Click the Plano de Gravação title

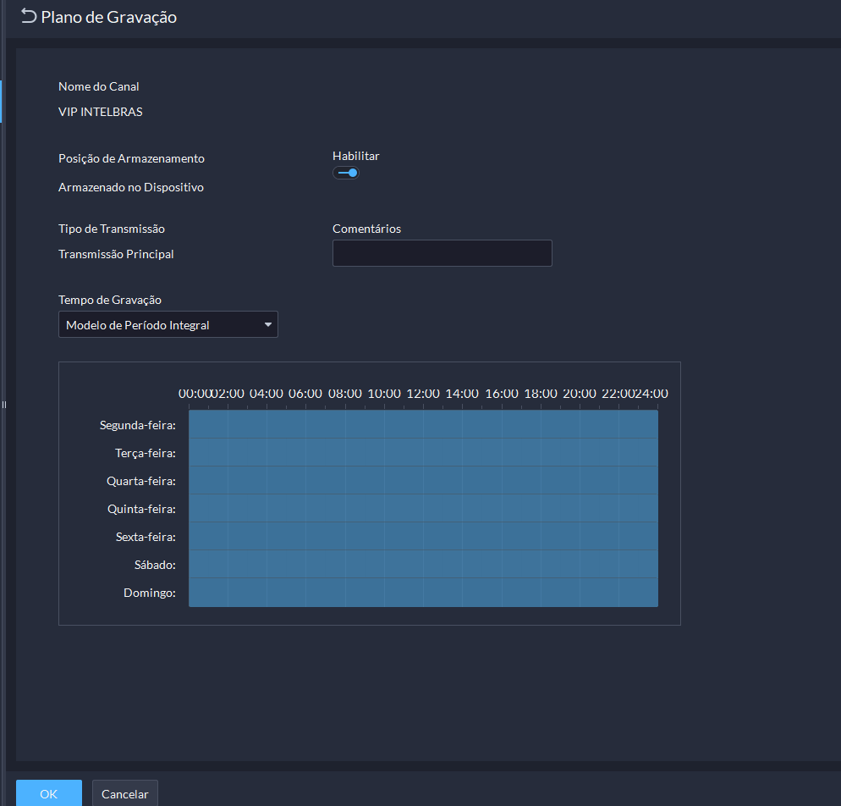(109, 17)
